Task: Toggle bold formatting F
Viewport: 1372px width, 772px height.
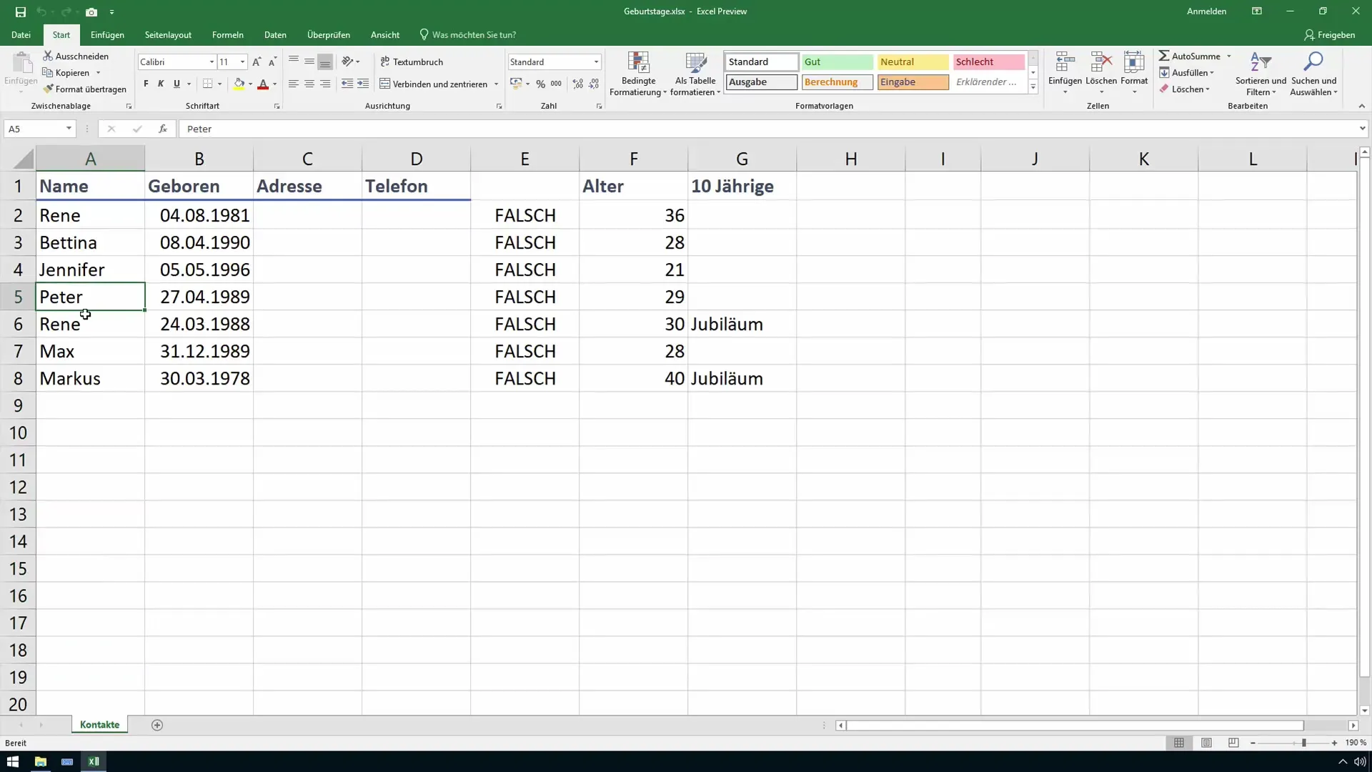Action: 146,84
